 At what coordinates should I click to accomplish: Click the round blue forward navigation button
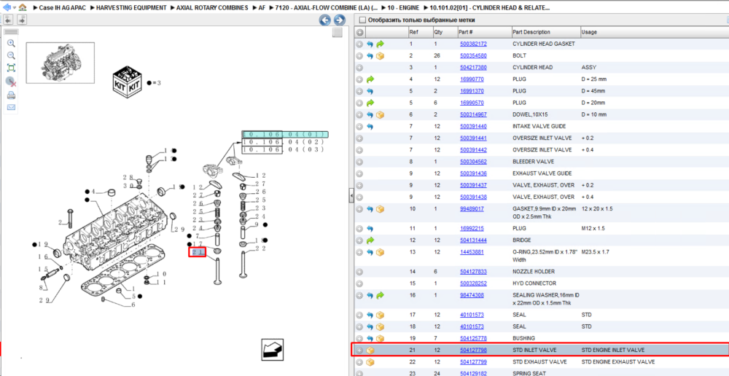[x=340, y=20]
